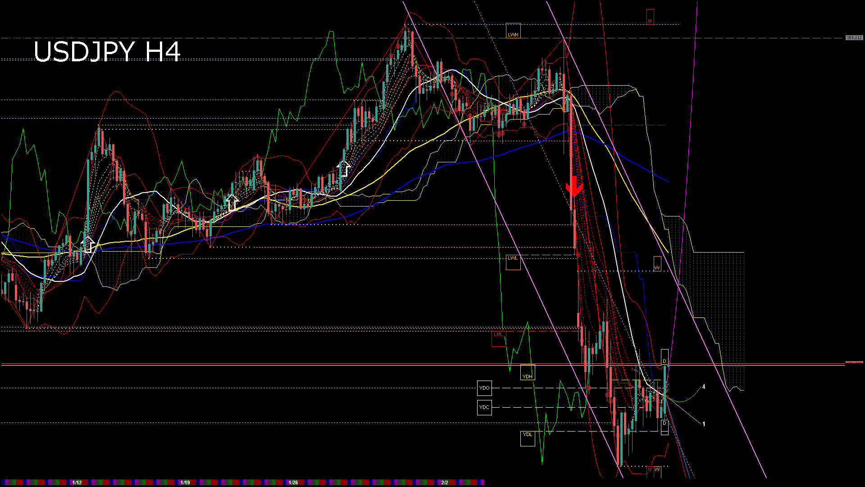Screen dimensions: 865x487
Task: Toggle the LWL last week low label
Action: (x=513, y=258)
